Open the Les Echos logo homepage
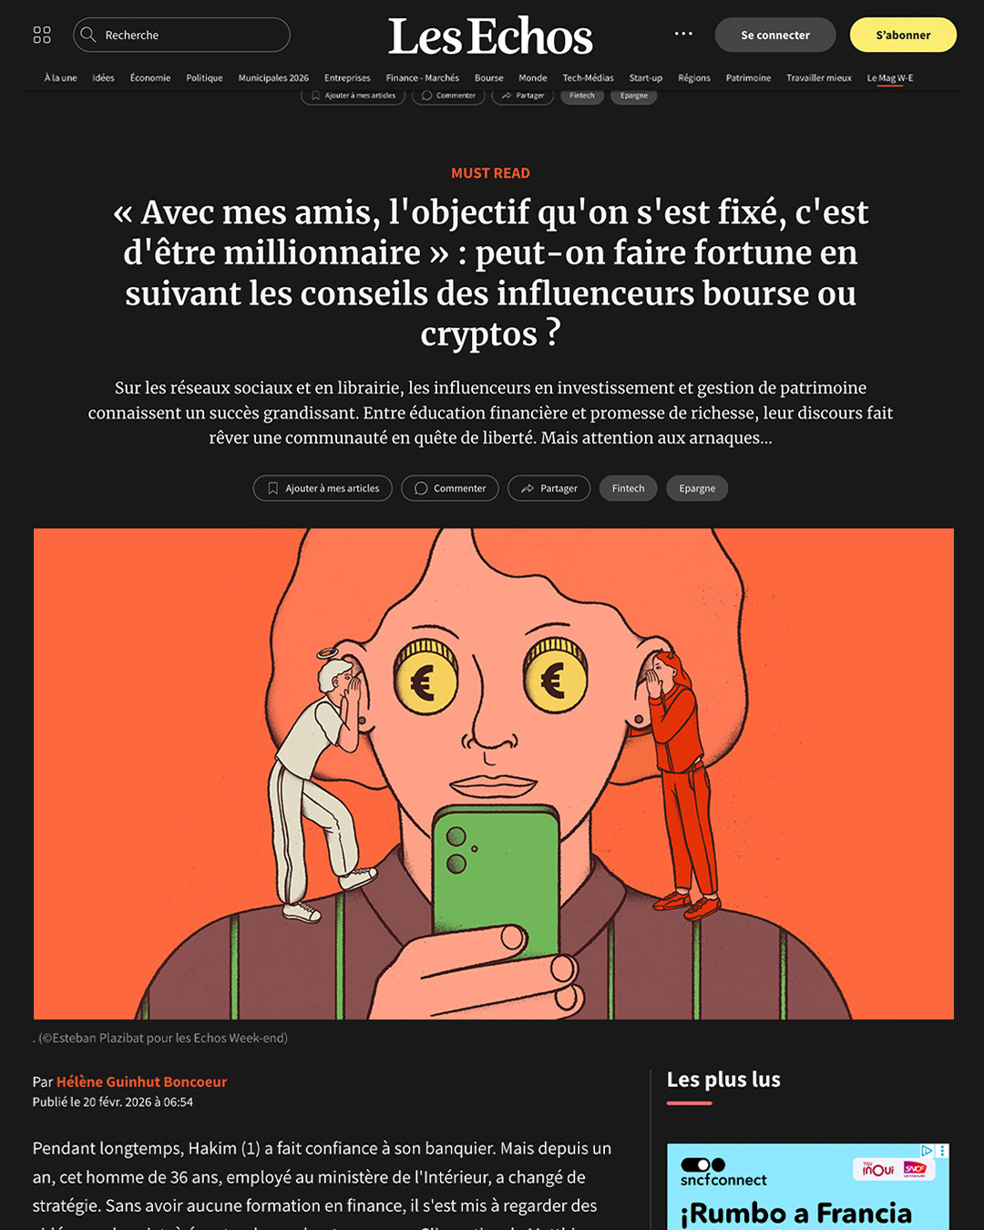The width and height of the screenshot is (984, 1230). click(x=490, y=36)
